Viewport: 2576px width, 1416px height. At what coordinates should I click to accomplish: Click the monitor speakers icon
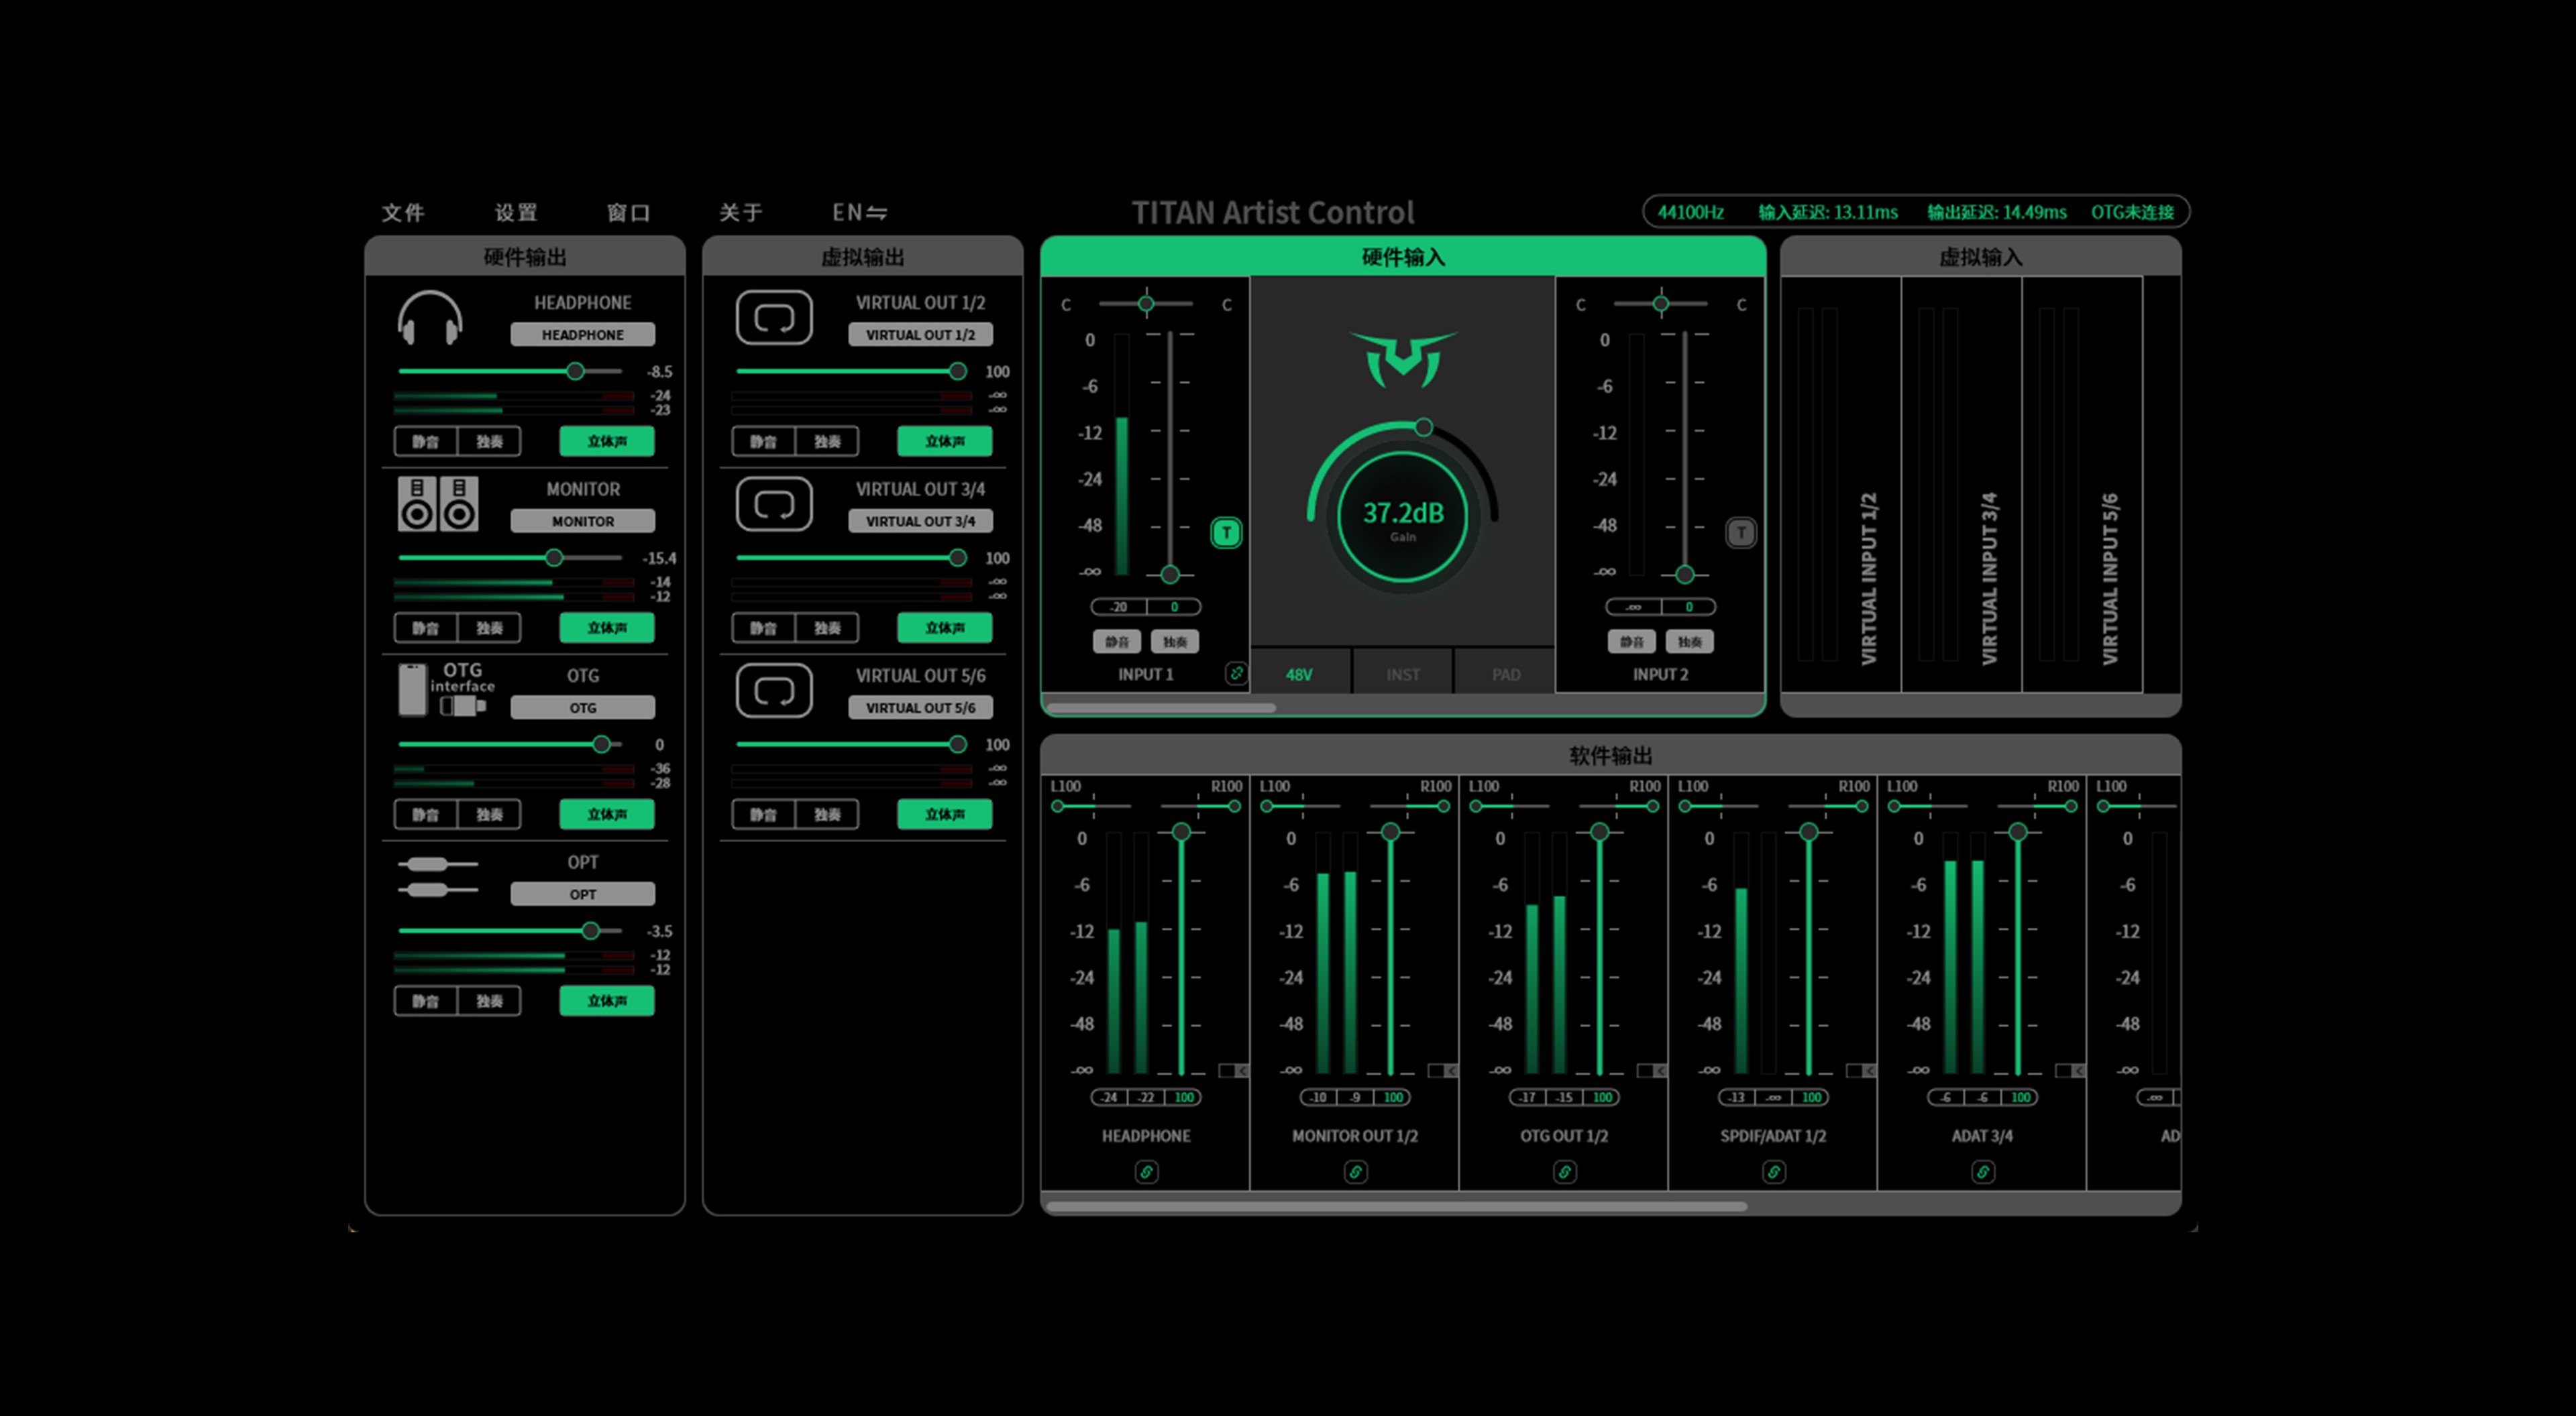[438, 503]
